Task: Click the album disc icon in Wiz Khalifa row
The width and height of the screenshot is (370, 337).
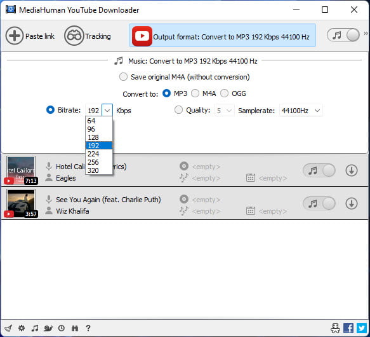Action: (184, 199)
